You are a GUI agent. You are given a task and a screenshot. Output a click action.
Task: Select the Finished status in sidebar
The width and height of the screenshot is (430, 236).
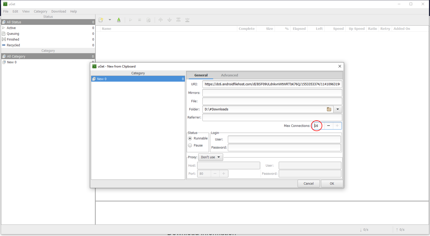pos(13,40)
